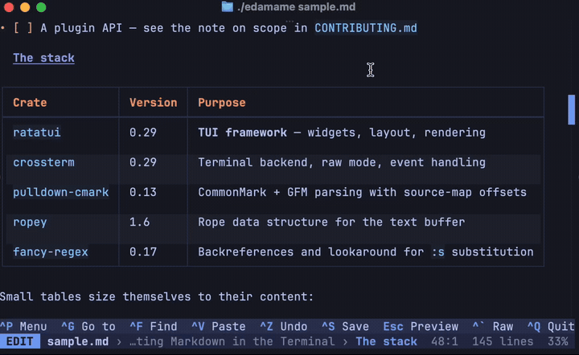Click the folder icon in the title bar
This screenshot has height=355, width=579.
click(227, 6)
